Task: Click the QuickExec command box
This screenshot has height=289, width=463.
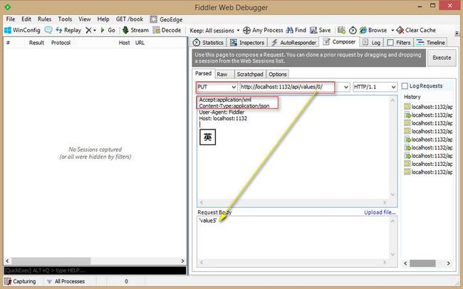Action: [x=95, y=270]
